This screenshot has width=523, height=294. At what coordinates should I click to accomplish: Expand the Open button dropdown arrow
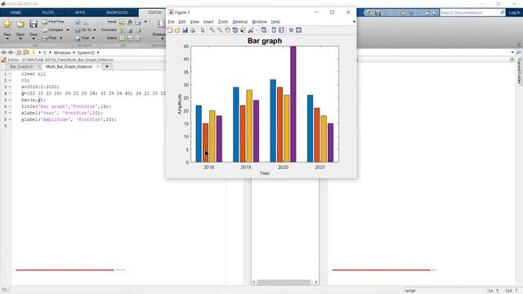tap(20, 38)
